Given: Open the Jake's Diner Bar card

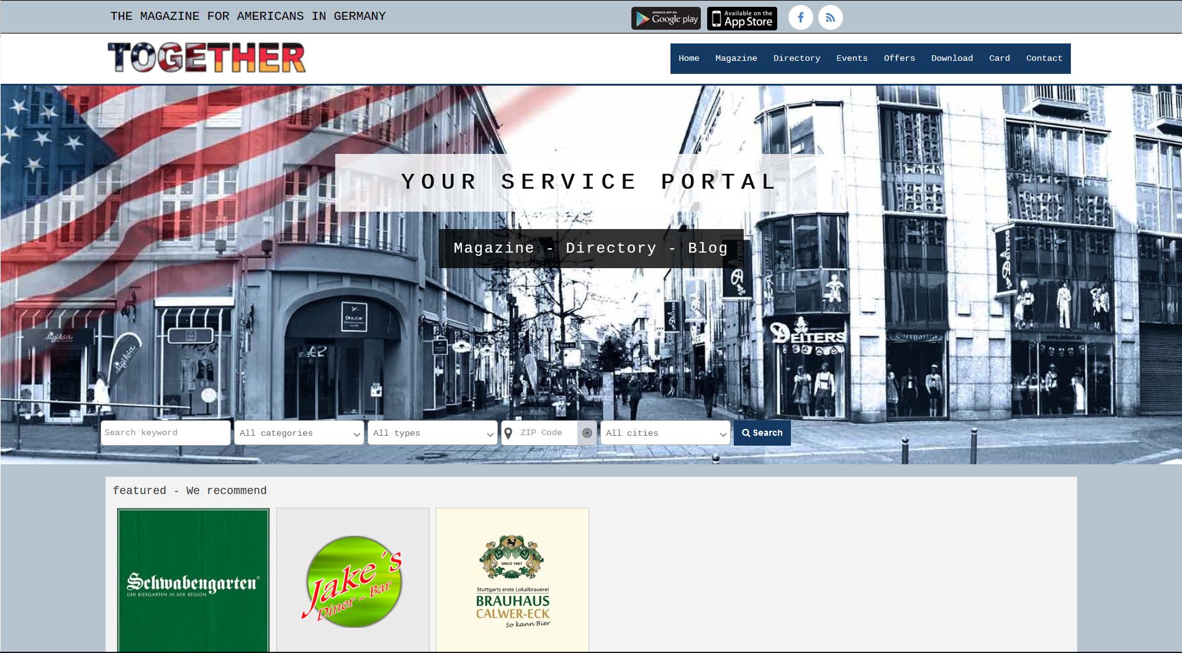Looking at the screenshot, I should click(353, 580).
